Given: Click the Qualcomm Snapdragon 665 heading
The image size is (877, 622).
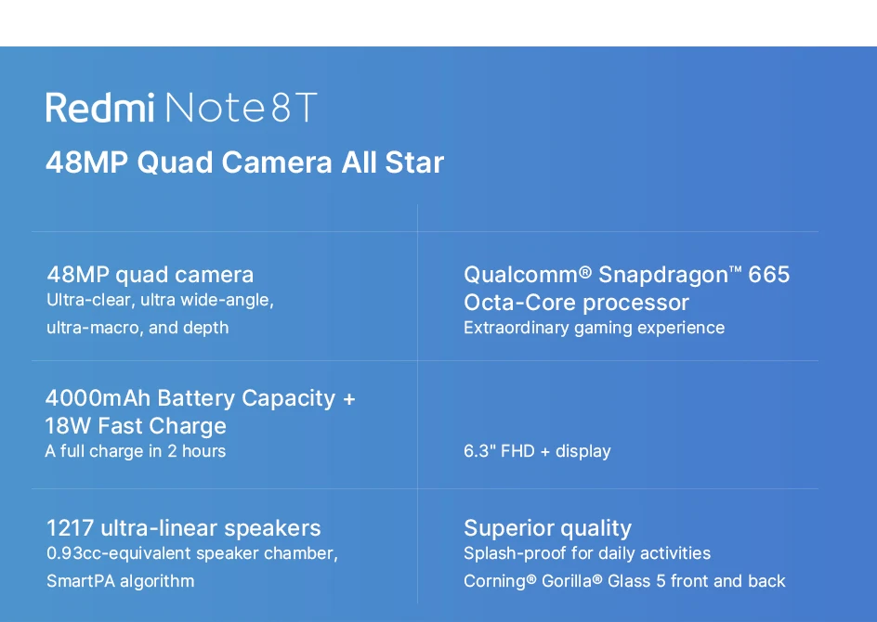Looking at the screenshot, I should pyautogui.click(x=626, y=275).
